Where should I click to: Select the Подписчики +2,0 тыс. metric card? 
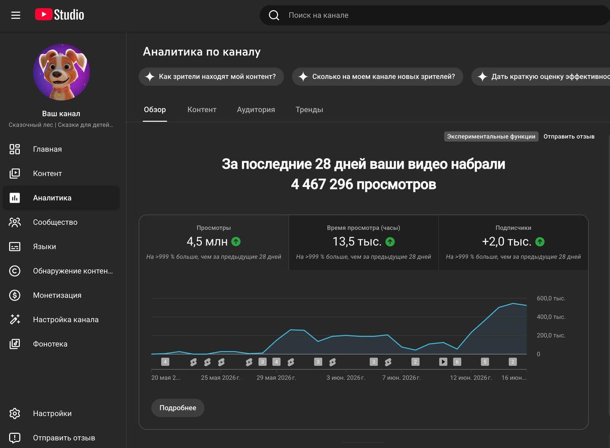click(x=513, y=242)
